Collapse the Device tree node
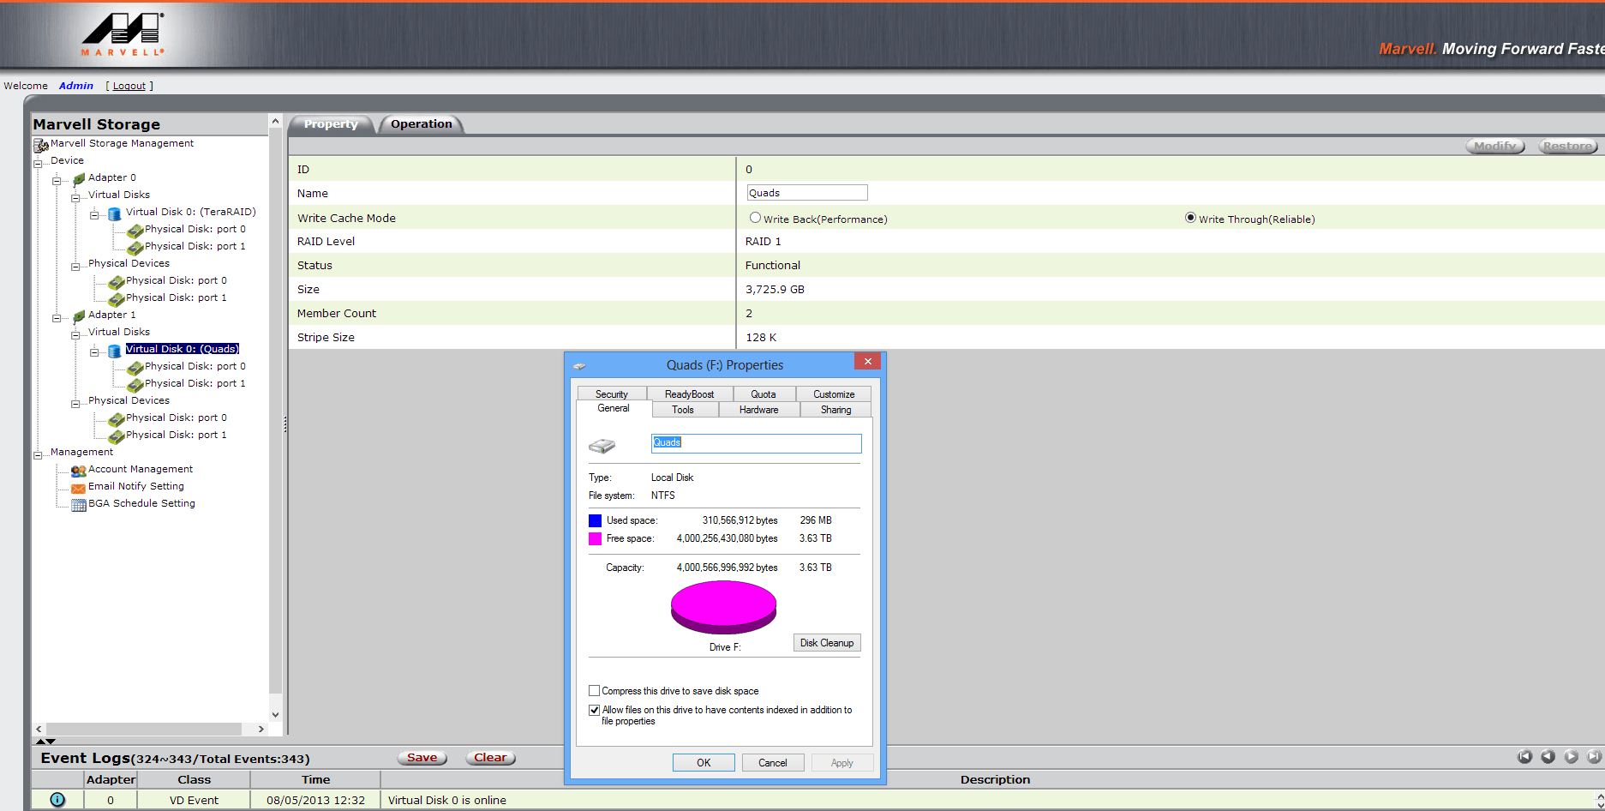Image resolution: width=1605 pixels, height=811 pixels. pyautogui.click(x=38, y=163)
